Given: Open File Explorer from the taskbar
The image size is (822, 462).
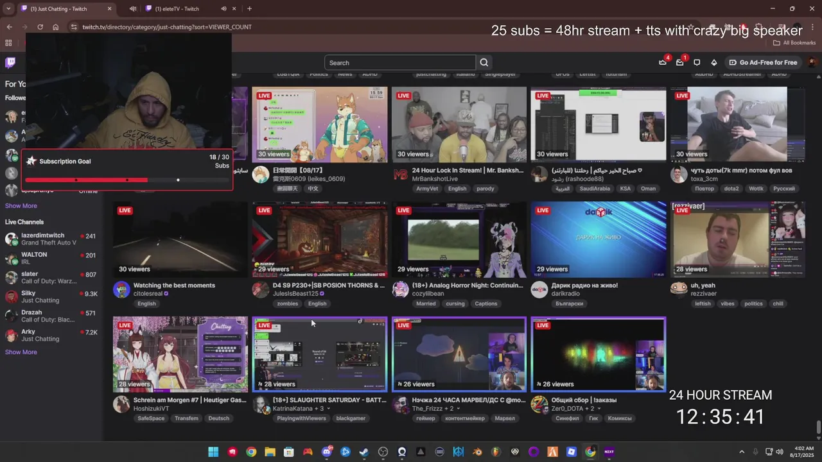Looking at the screenshot, I should [270, 452].
